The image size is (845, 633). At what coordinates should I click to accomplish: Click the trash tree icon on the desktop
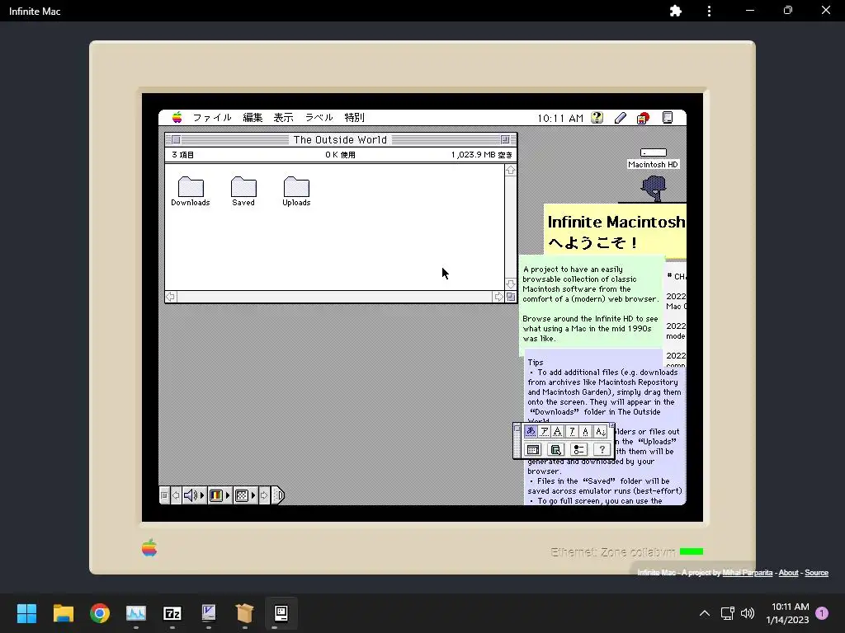pos(654,189)
